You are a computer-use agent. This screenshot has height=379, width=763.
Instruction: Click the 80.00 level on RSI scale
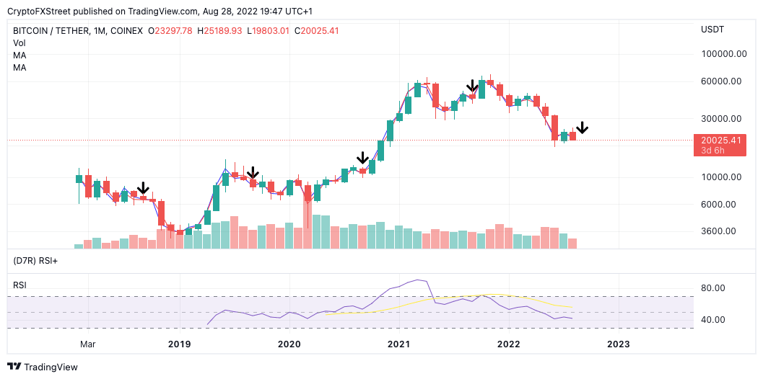click(x=713, y=288)
